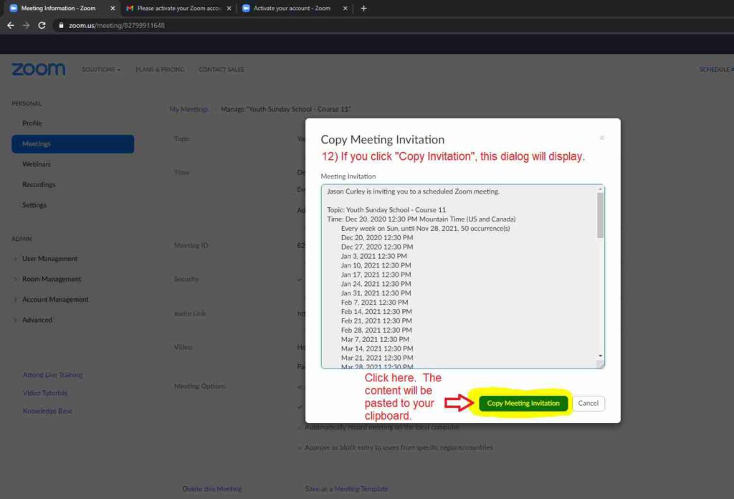Click the My Meetings breadcrumb link
This screenshot has width=734, height=499.
pos(189,109)
